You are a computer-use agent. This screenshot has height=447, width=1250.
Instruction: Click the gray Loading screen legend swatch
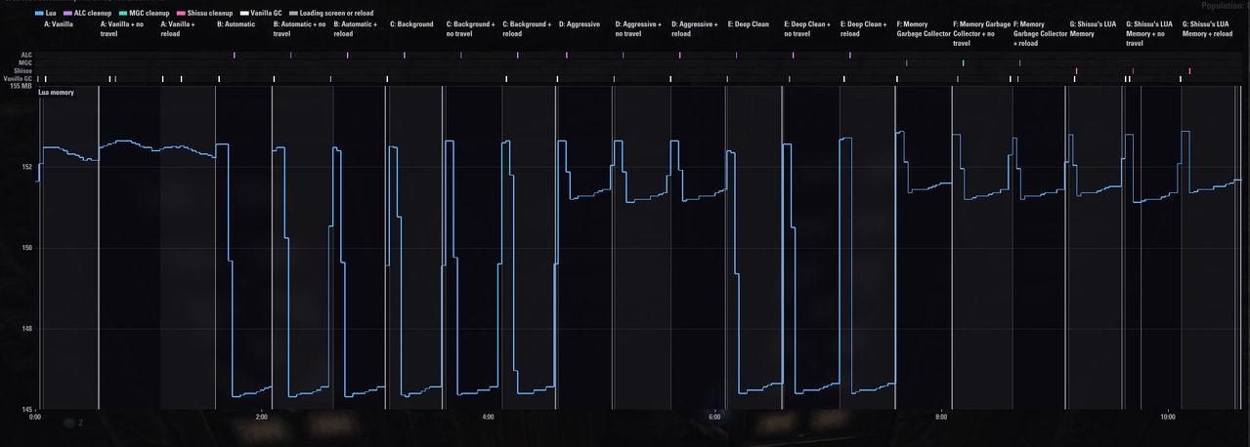[x=293, y=13]
